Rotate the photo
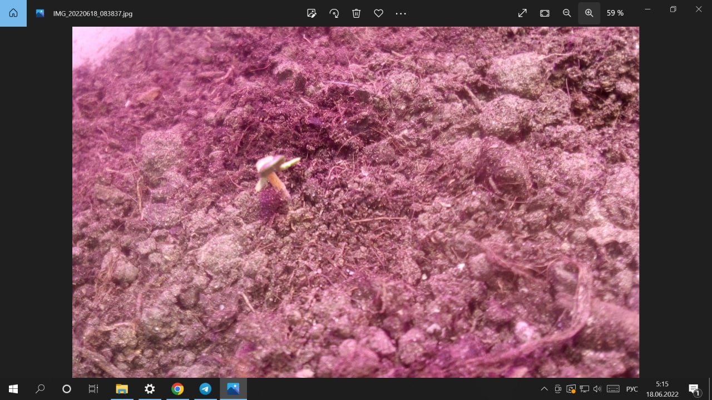712x400 pixels. pyautogui.click(x=334, y=13)
